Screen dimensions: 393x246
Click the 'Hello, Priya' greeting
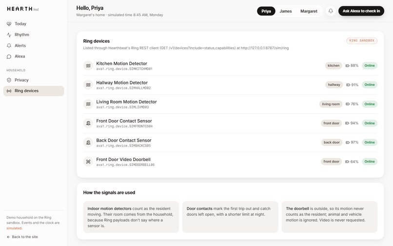tap(90, 8)
